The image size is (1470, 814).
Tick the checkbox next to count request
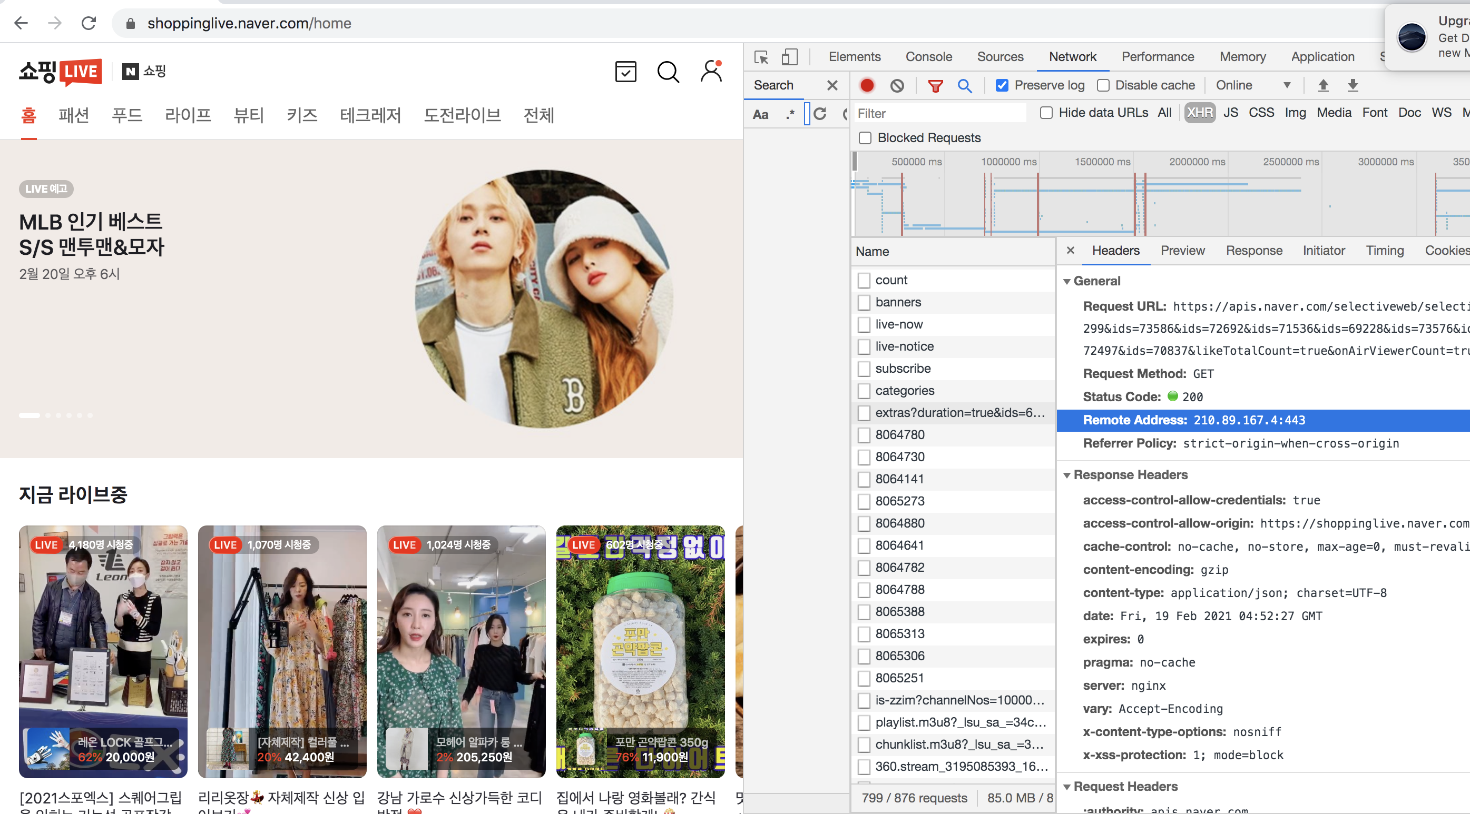(x=864, y=280)
